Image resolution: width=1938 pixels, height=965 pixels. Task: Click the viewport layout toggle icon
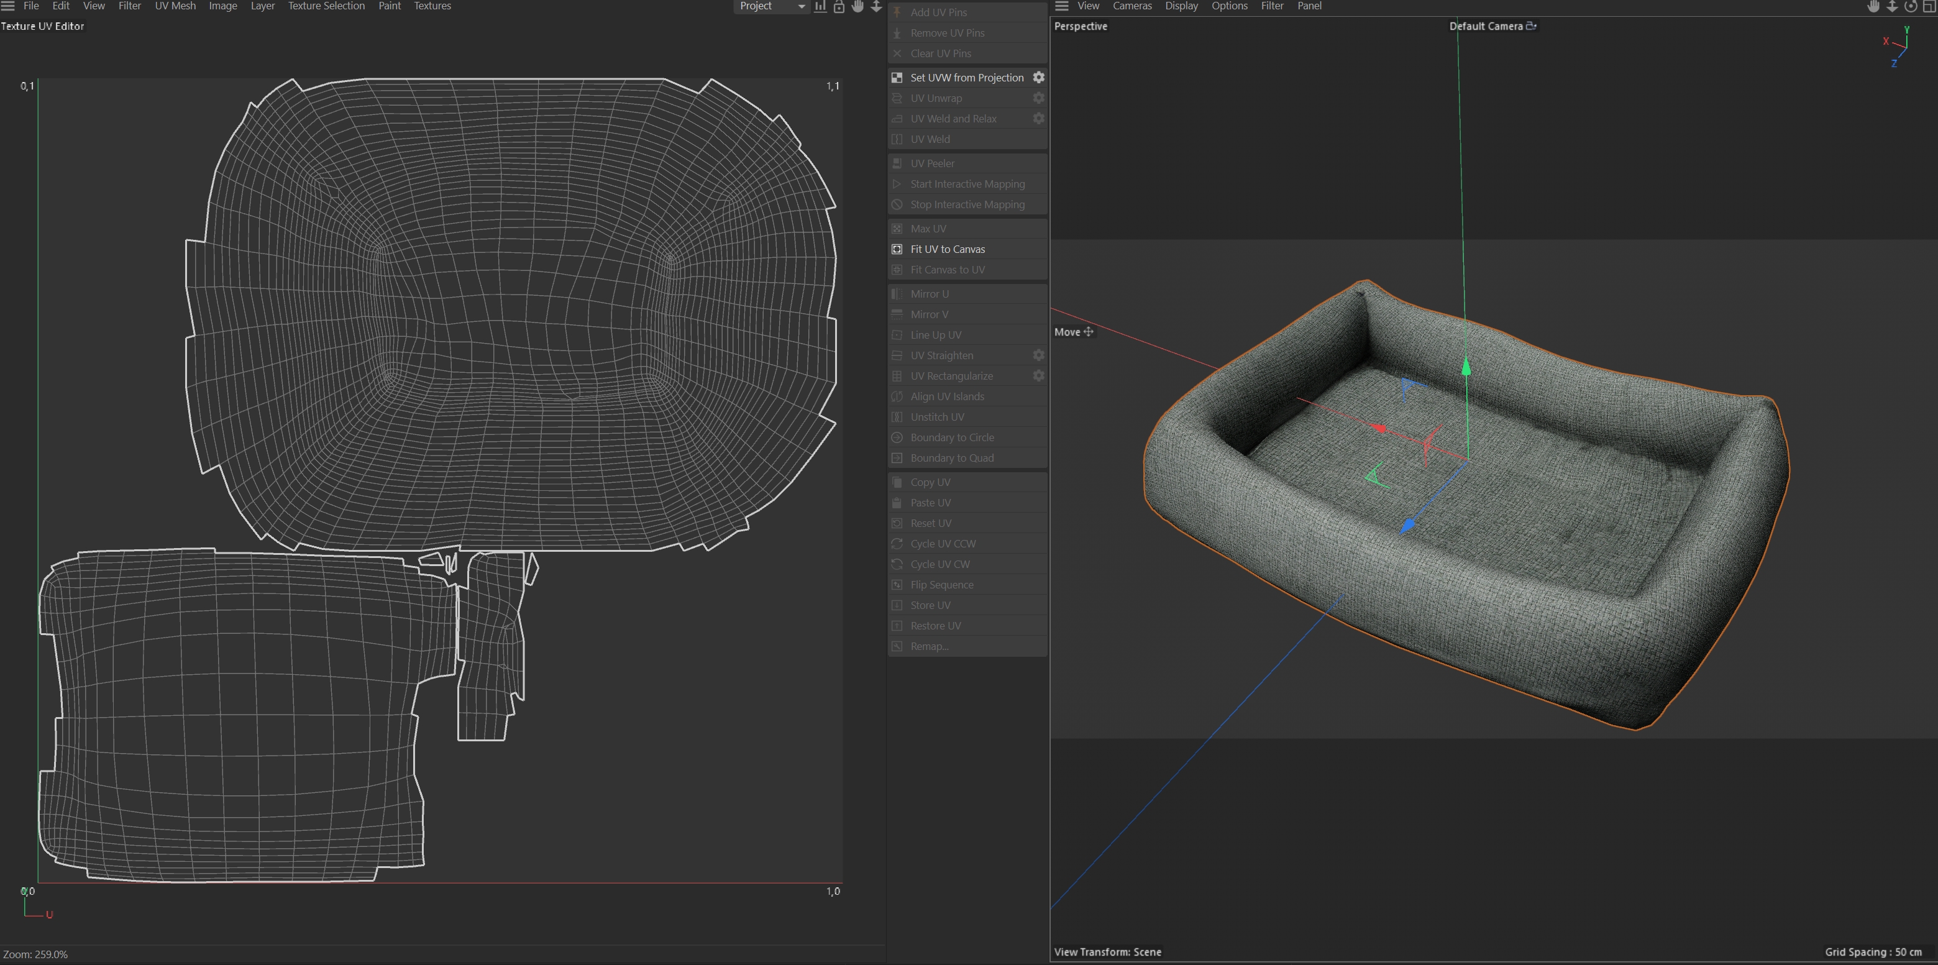coord(1930,6)
